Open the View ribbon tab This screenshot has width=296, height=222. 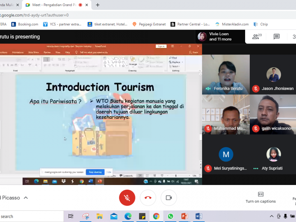(58, 52)
